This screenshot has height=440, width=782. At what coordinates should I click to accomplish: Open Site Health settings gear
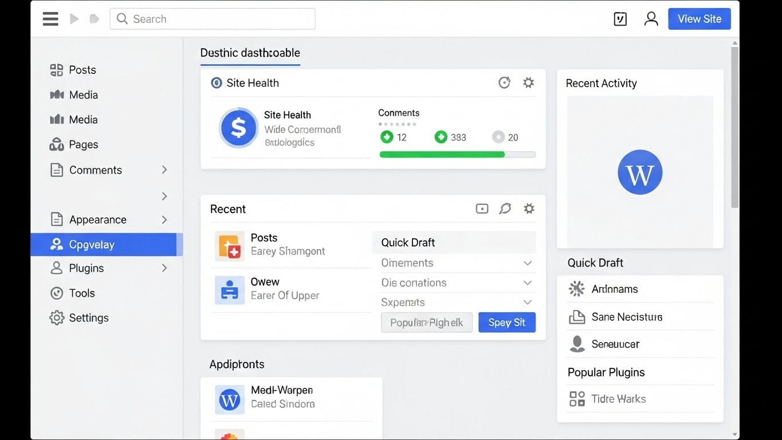pyautogui.click(x=528, y=83)
